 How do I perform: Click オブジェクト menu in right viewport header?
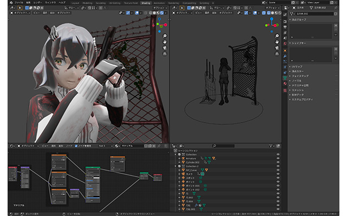tap(226, 13)
